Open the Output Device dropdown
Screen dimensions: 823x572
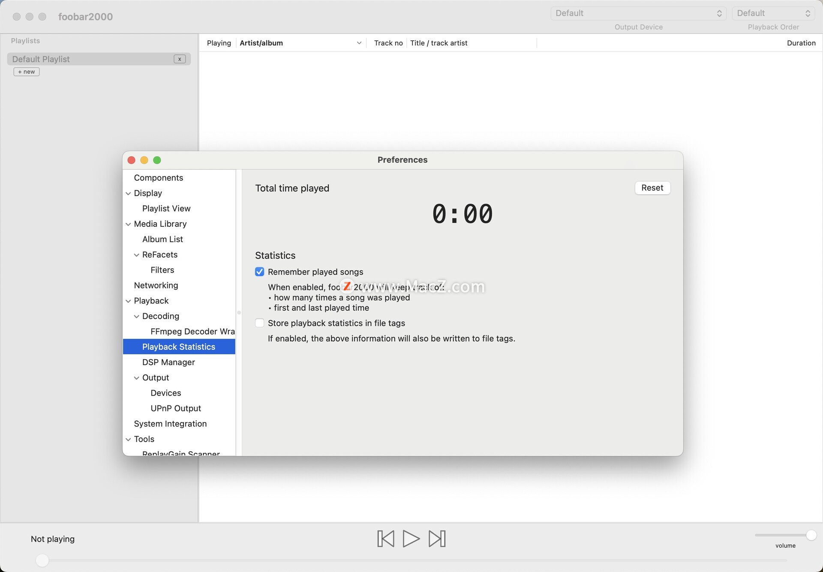coord(638,13)
